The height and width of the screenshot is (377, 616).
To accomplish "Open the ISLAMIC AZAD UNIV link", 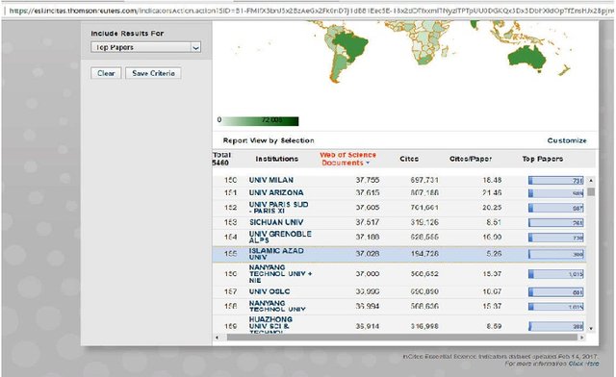I will point(276,254).
